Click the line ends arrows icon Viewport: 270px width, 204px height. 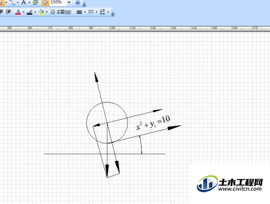pos(102,12)
